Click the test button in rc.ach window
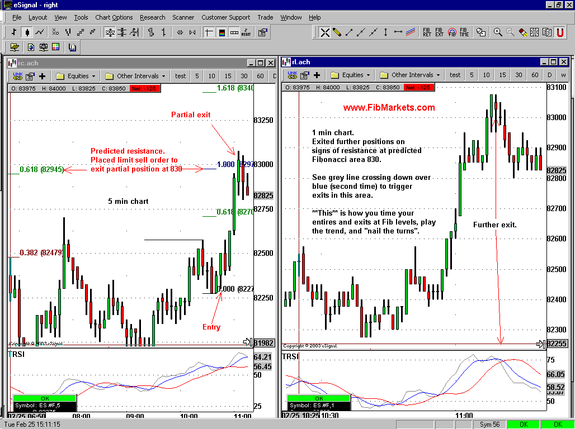The width and height of the screenshot is (575, 429). tap(181, 76)
